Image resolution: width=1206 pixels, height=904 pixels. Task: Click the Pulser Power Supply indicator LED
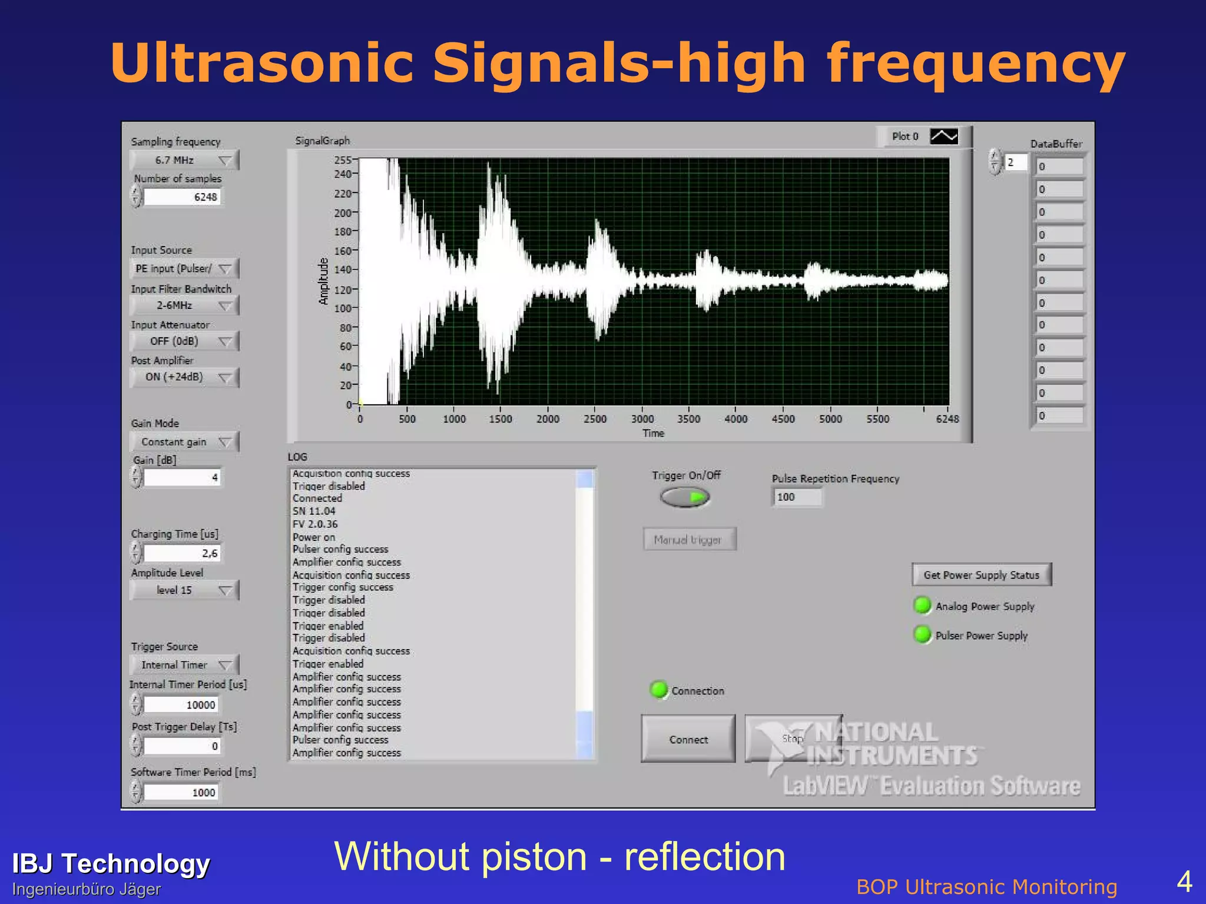pyautogui.click(x=922, y=634)
